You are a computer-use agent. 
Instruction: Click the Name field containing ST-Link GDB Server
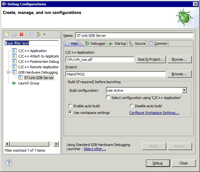coord(134,36)
